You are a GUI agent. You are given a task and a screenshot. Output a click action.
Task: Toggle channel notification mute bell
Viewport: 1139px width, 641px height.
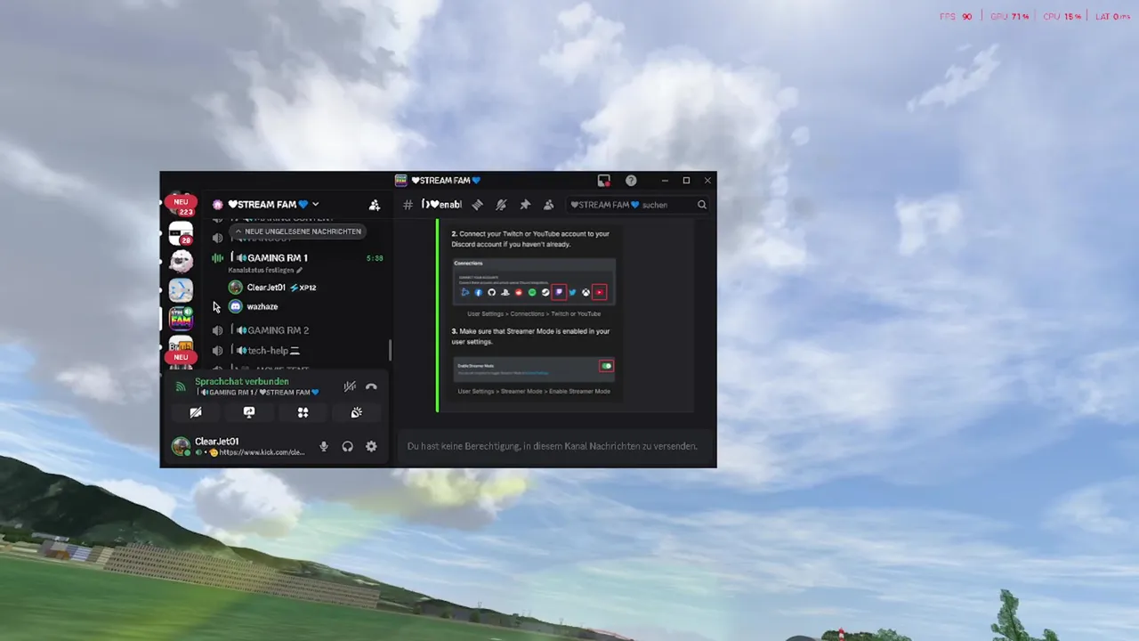[x=501, y=205]
